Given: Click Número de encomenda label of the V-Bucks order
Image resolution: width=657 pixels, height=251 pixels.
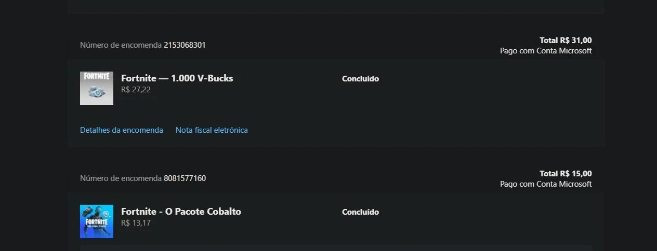Looking at the screenshot, I should pyautogui.click(x=121, y=45).
